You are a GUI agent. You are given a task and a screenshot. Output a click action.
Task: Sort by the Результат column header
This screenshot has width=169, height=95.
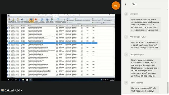[x=83, y=26]
